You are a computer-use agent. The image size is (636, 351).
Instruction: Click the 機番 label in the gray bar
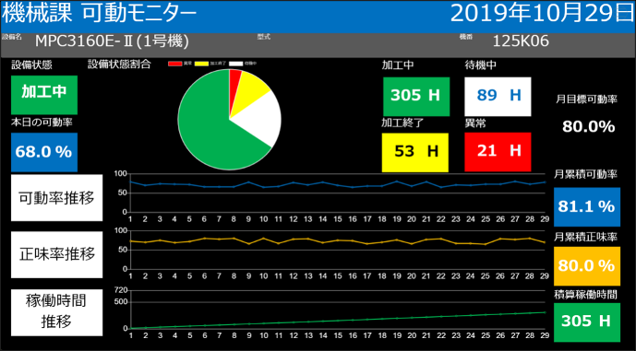(465, 37)
